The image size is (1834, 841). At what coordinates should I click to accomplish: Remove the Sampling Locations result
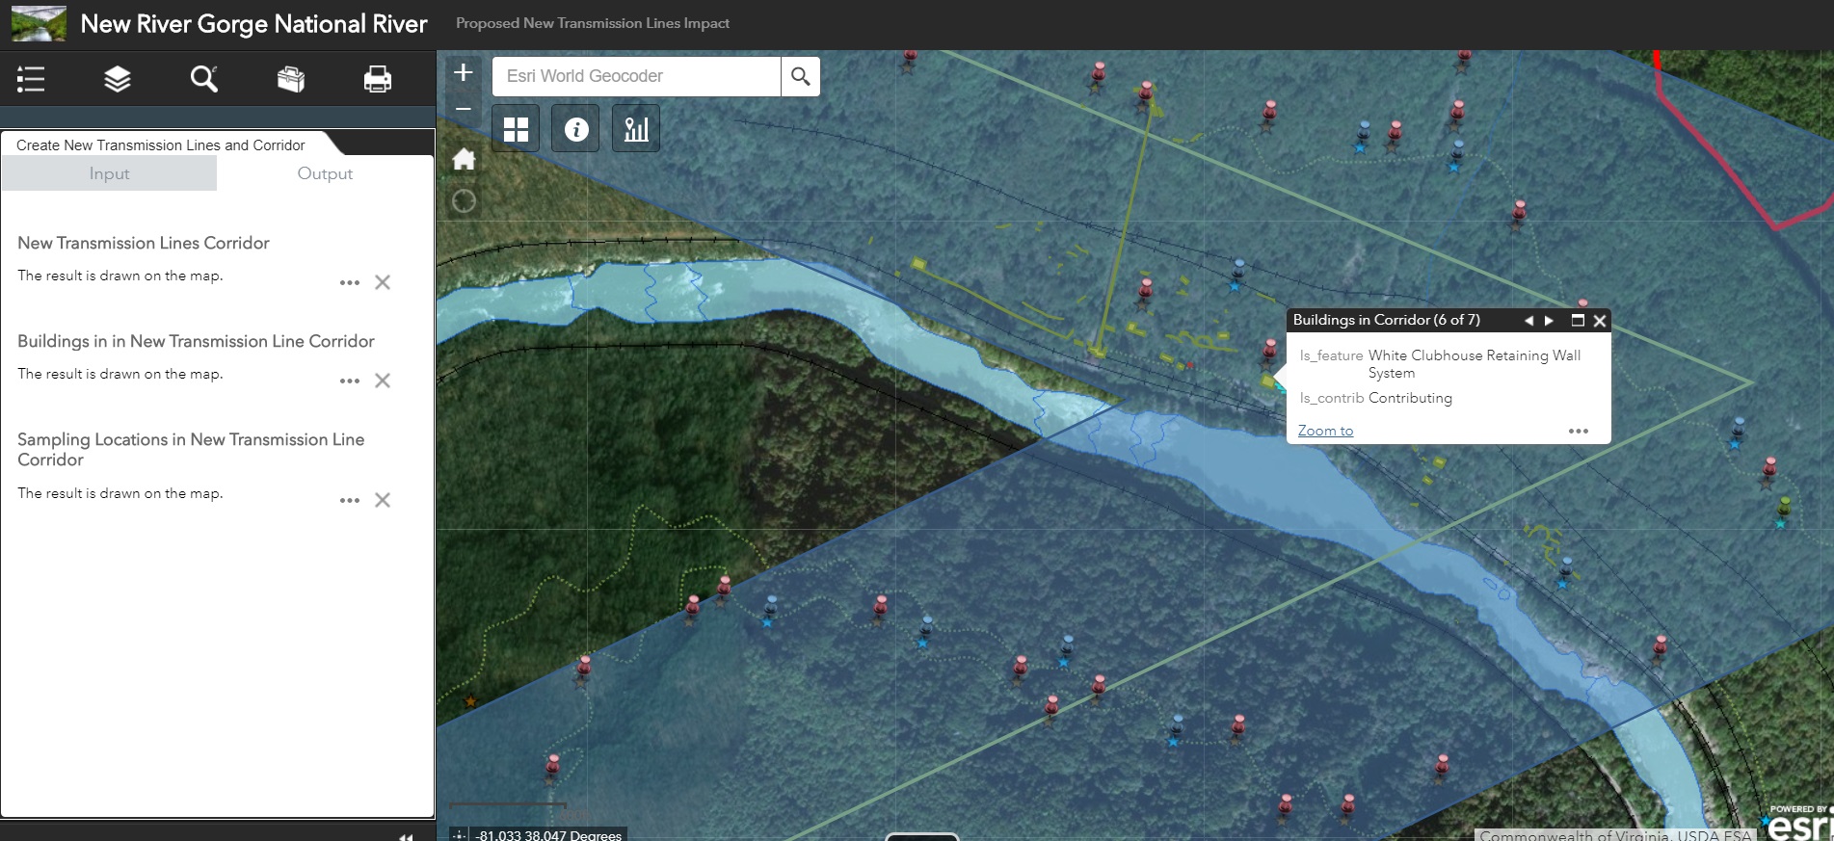[383, 500]
